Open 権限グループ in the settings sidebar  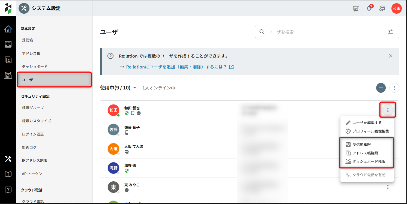click(x=33, y=108)
